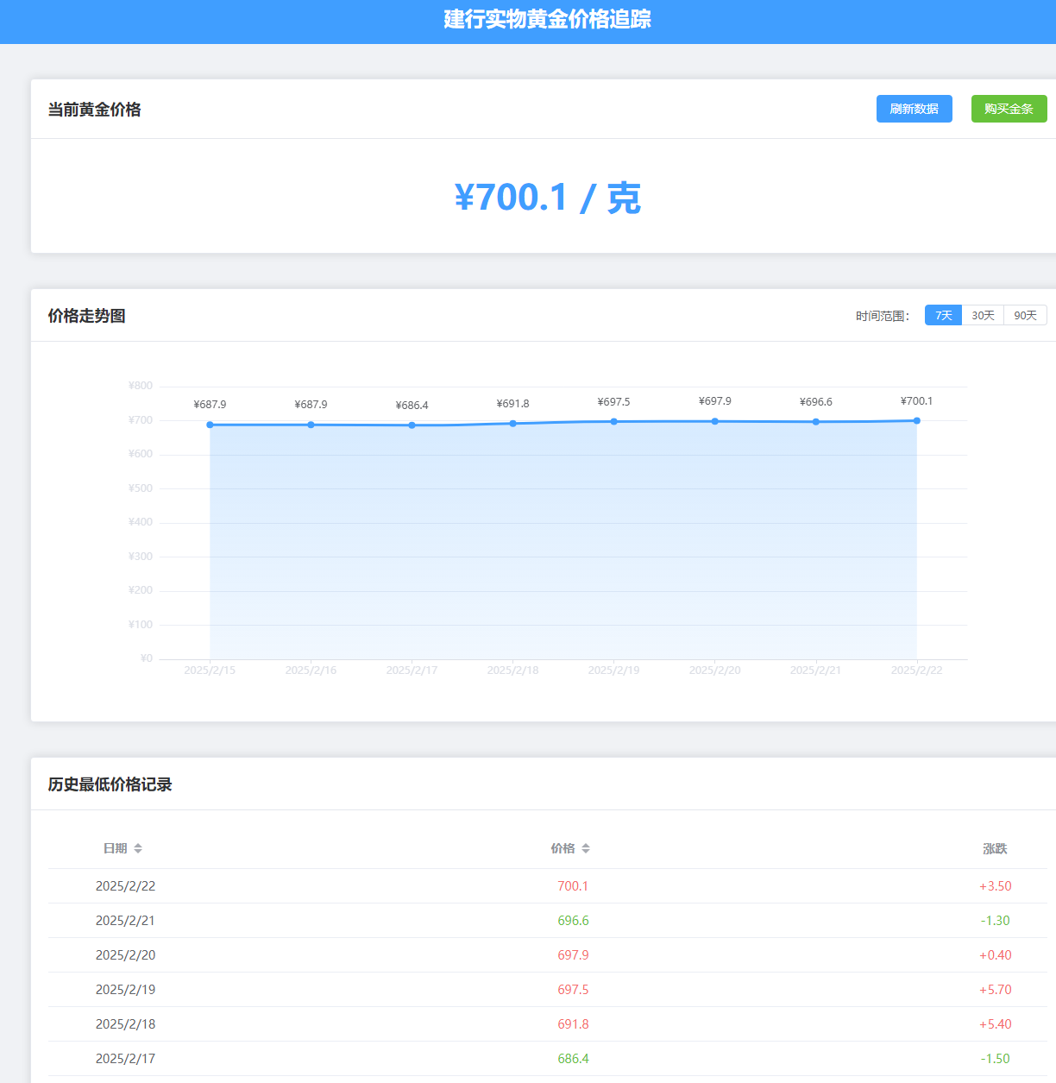The height and width of the screenshot is (1083, 1056).
Task: Click the 697.5 price cell in the table
Action: click(573, 990)
